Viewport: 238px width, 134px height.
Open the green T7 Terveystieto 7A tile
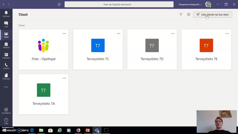coord(44,90)
